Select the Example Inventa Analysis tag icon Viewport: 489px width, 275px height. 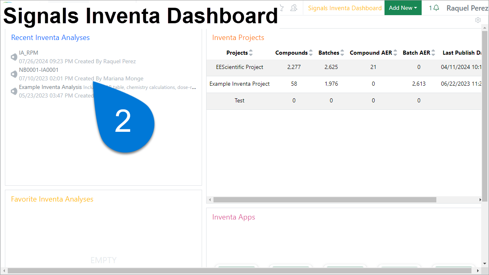(13, 91)
